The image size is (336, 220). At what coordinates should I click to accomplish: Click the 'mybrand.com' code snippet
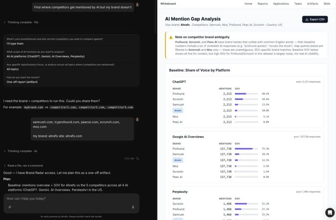33,107
